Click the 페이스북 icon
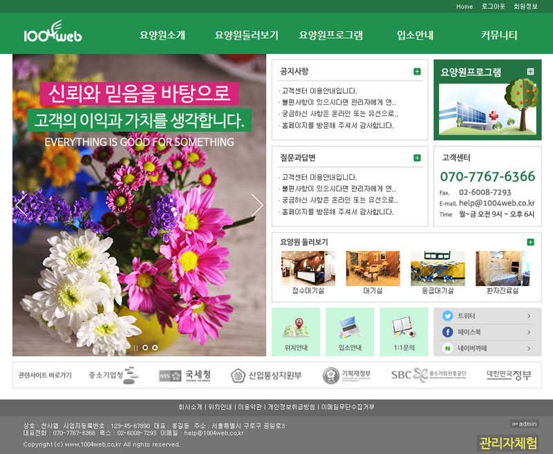This screenshot has width=553, height=454. [448, 332]
